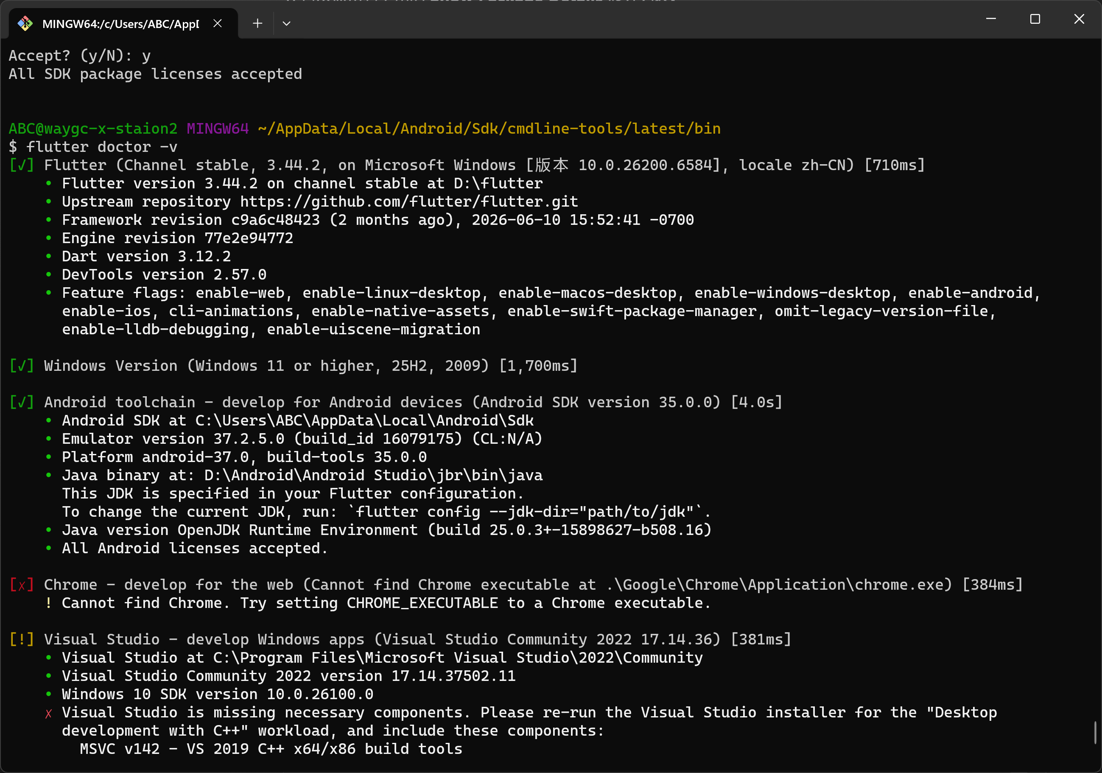Click the "Accept? (y/N): y" line
1102x773 pixels.
click(x=80, y=56)
